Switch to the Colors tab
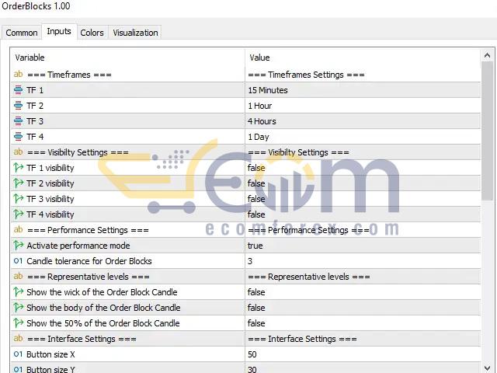The width and height of the screenshot is (497, 373). click(92, 33)
